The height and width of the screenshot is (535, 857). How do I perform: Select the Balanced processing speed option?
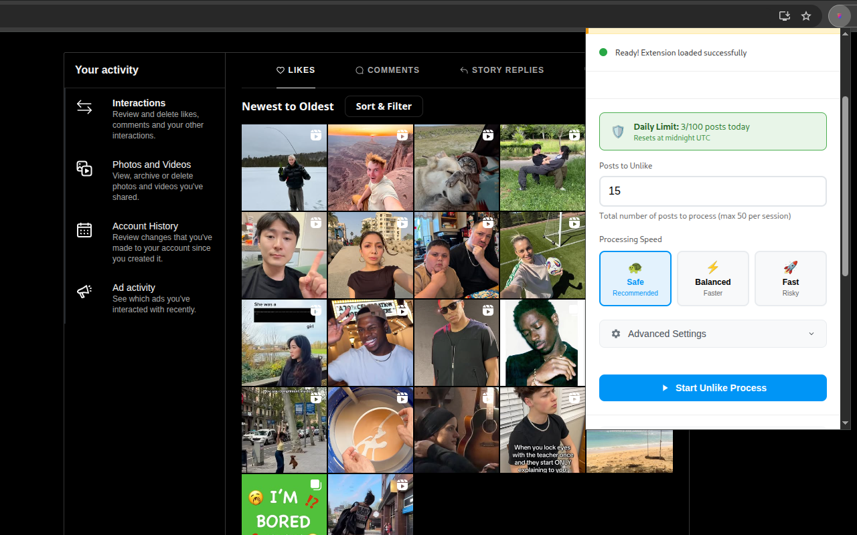click(x=713, y=278)
